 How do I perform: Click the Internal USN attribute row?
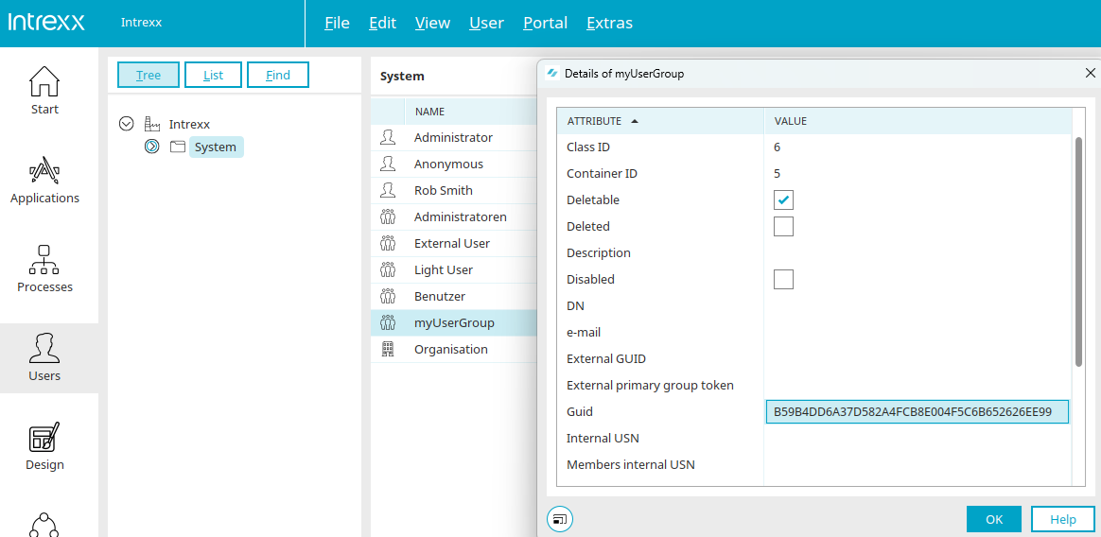pos(814,438)
